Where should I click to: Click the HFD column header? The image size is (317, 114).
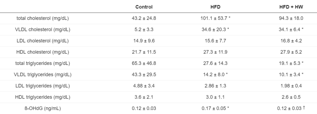coord(215,7)
